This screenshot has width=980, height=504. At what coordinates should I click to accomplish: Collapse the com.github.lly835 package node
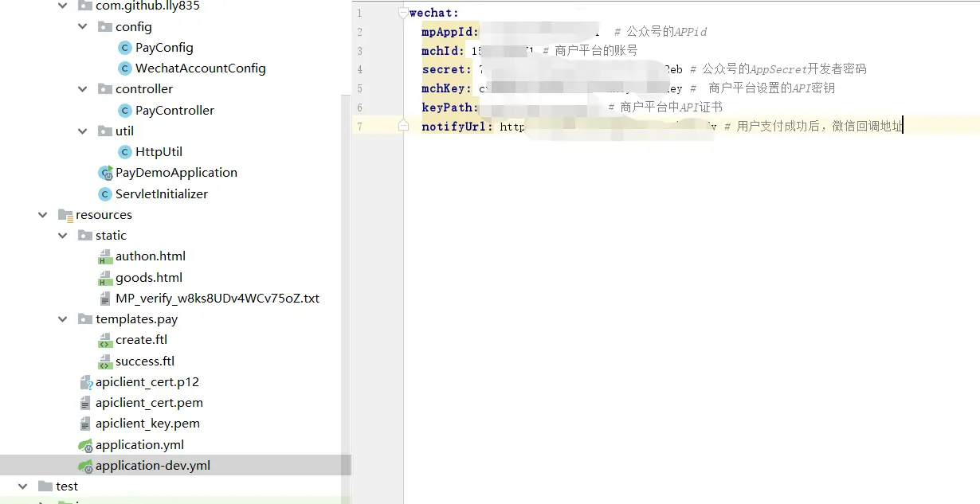(x=63, y=6)
